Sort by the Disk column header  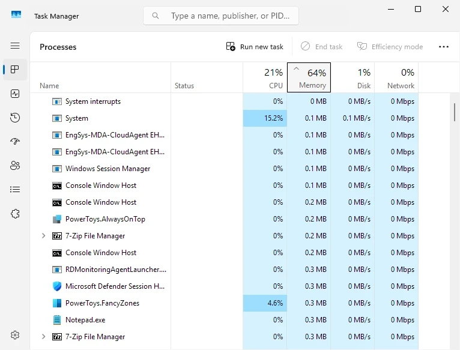pos(353,78)
